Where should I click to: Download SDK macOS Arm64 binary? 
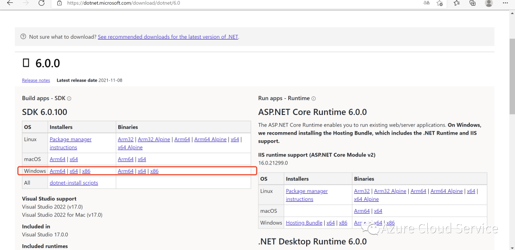[x=125, y=159]
